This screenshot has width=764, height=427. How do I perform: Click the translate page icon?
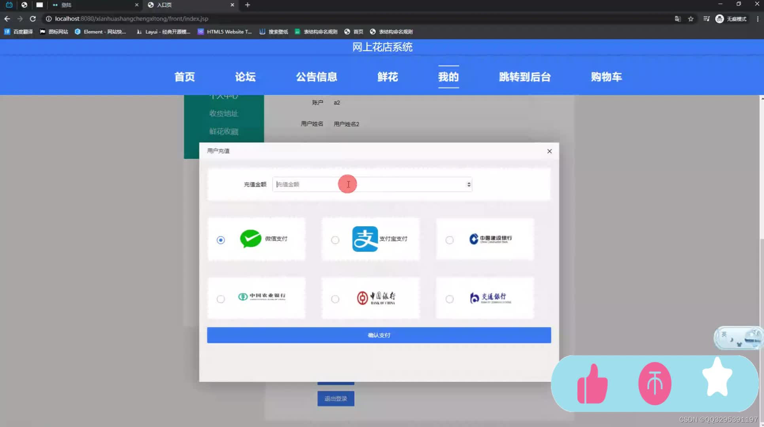coord(677,19)
